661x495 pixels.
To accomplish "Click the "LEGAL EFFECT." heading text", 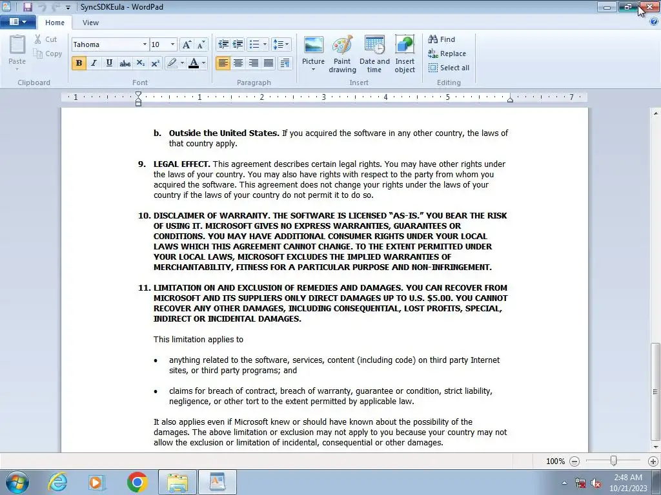I will point(181,164).
